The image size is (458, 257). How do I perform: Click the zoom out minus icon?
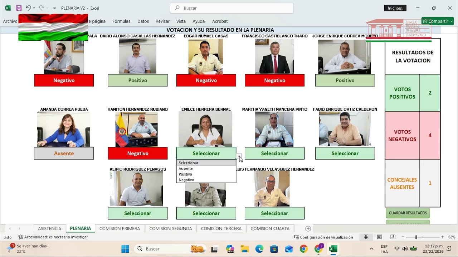tap(403, 237)
